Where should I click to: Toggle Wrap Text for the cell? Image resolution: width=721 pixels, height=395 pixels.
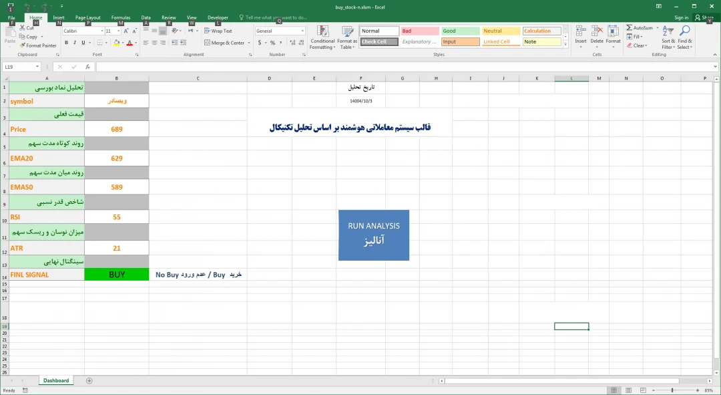(218, 31)
